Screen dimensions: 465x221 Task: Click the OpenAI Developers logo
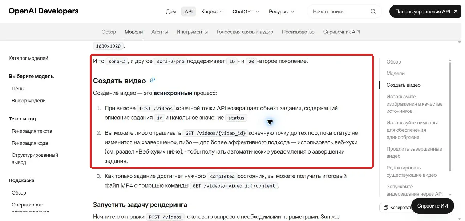tap(44, 11)
